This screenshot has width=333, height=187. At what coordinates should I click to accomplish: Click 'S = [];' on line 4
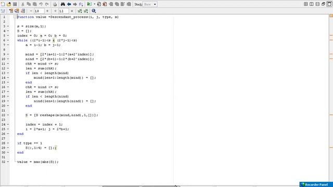coord(24,31)
